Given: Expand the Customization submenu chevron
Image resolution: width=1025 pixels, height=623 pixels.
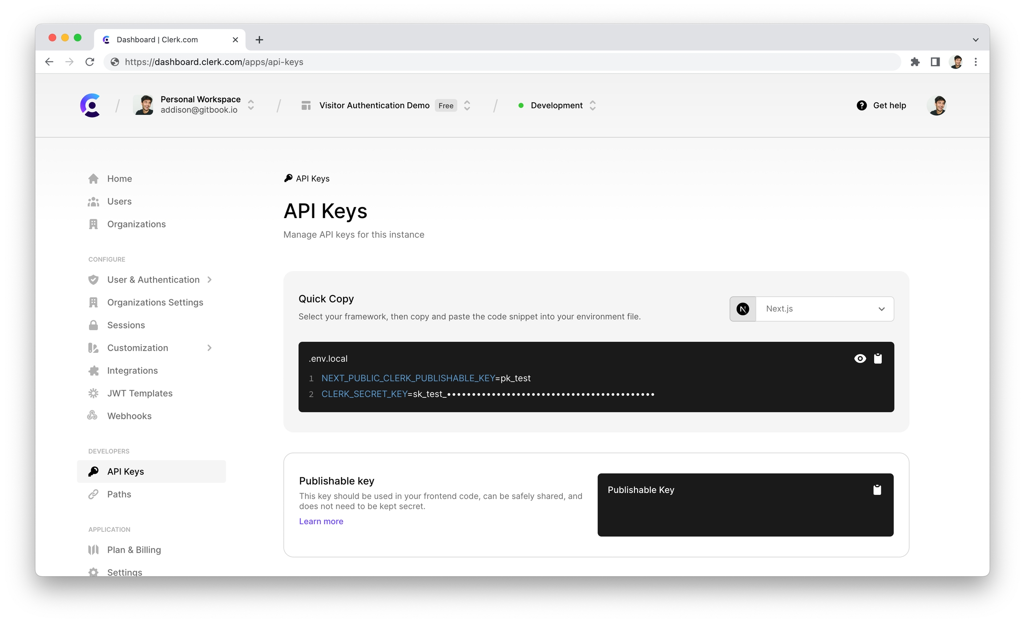Looking at the screenshot, I should [x=210, y=348].
